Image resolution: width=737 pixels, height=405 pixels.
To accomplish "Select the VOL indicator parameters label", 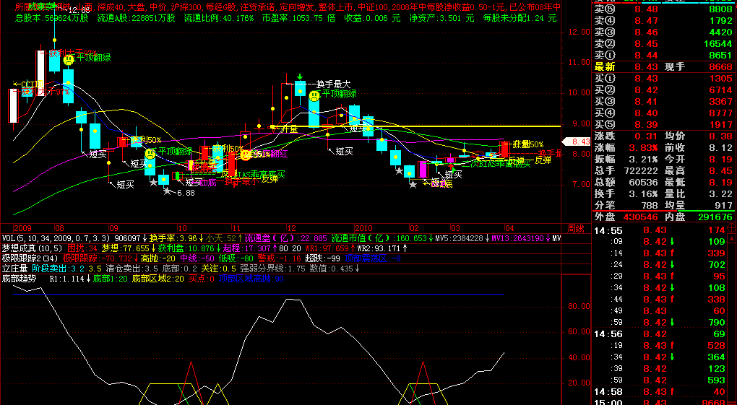I will 56,238.
